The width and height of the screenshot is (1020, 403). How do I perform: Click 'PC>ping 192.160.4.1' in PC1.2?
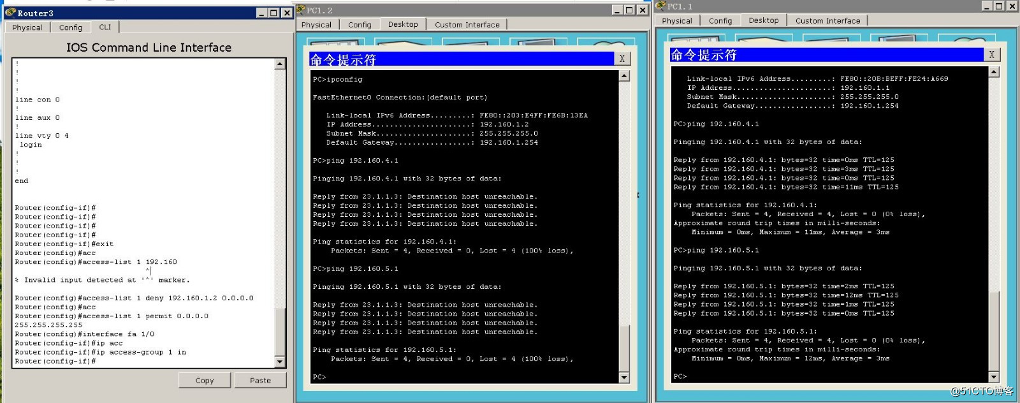(x=356, y=161)
